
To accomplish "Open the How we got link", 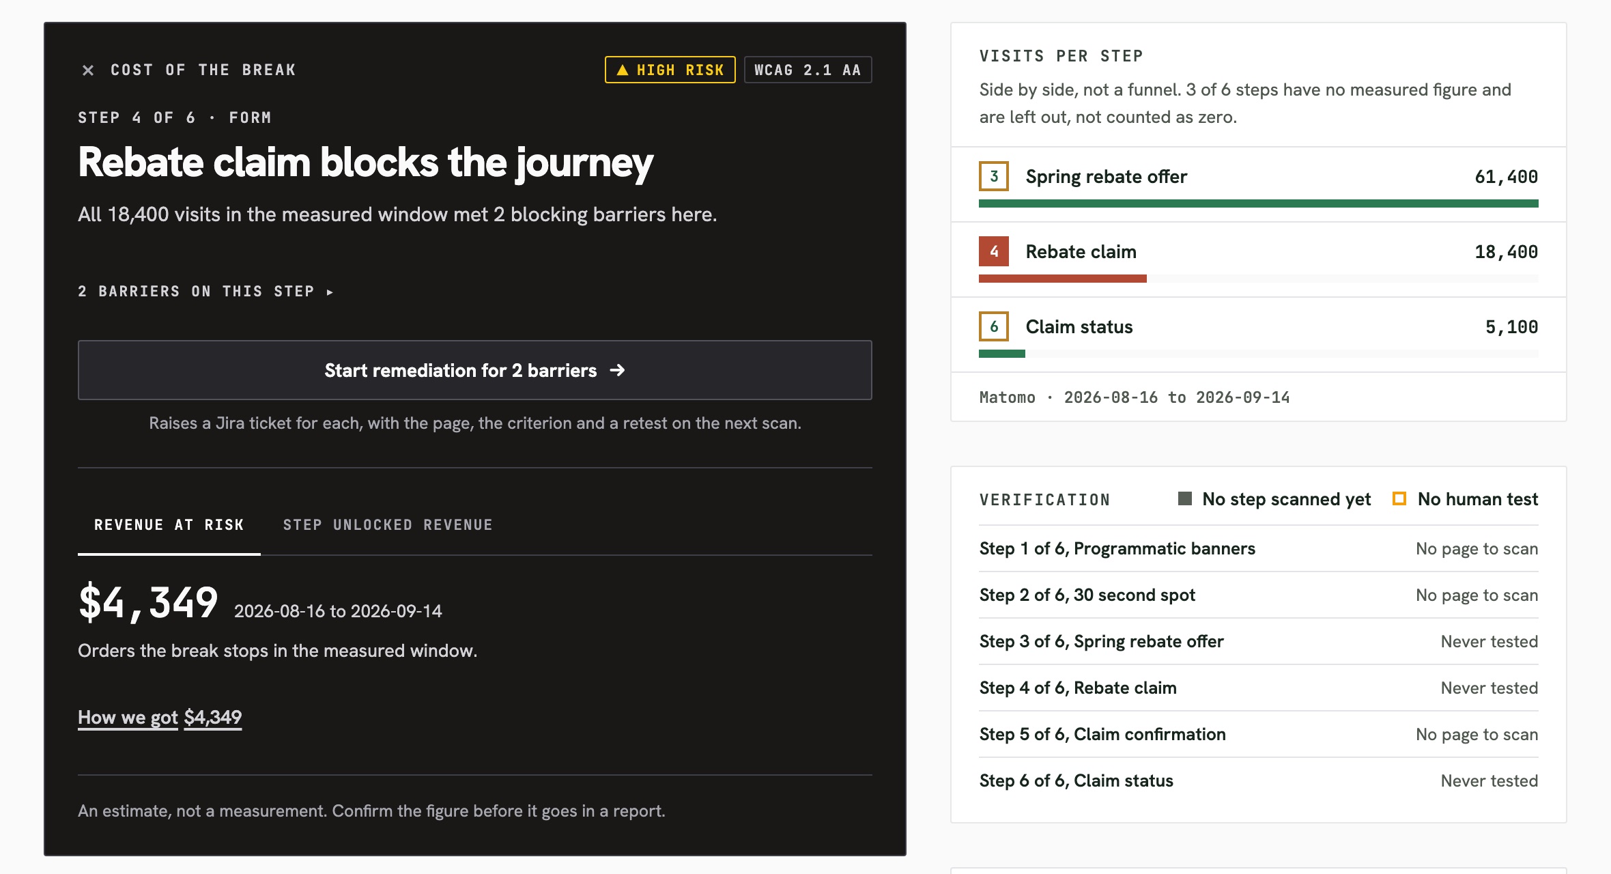I will point(128,717).
